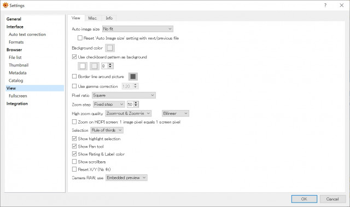Switch to the Info tab

109,18
